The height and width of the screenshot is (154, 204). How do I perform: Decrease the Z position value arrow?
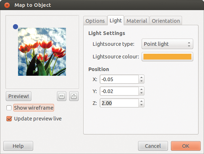(x=141, y=105)
